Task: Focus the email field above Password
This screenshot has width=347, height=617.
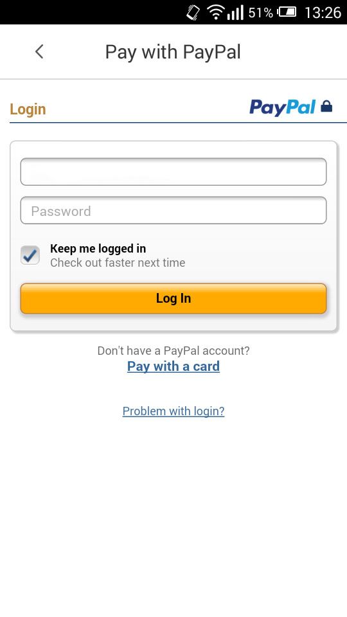Action: click(173, 172)
